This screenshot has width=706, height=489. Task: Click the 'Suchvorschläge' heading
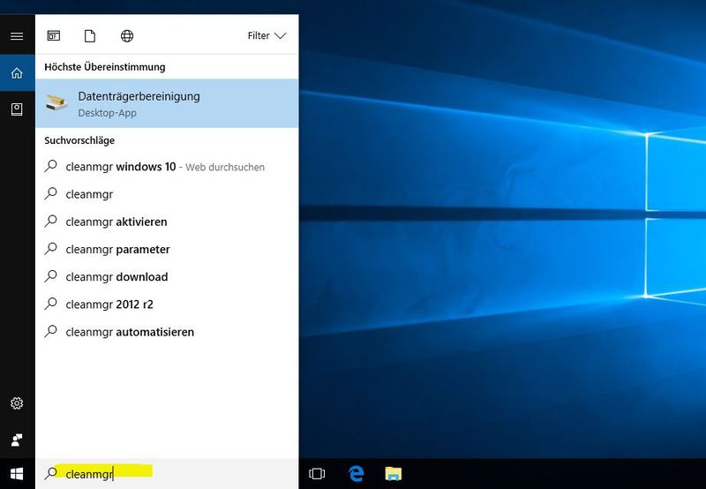(x=79, y=140)
